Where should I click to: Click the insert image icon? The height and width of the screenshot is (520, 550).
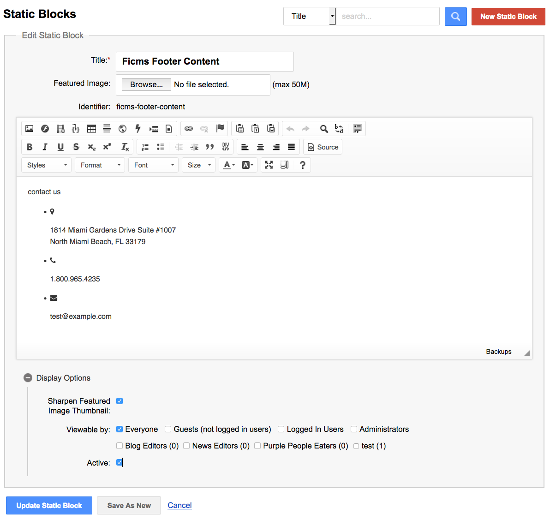click(30, 129)
